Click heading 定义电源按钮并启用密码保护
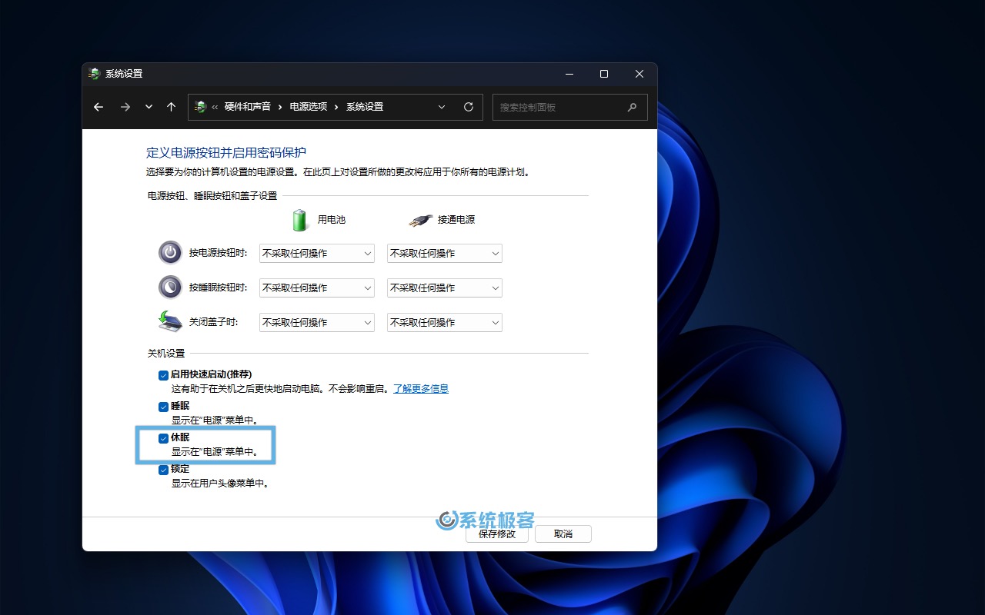This screenshot has height=615, width=985. (226, 153)
